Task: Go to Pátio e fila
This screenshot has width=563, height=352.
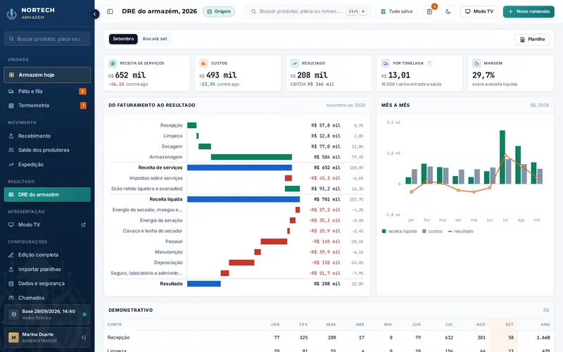Action: tap(47, 92)
